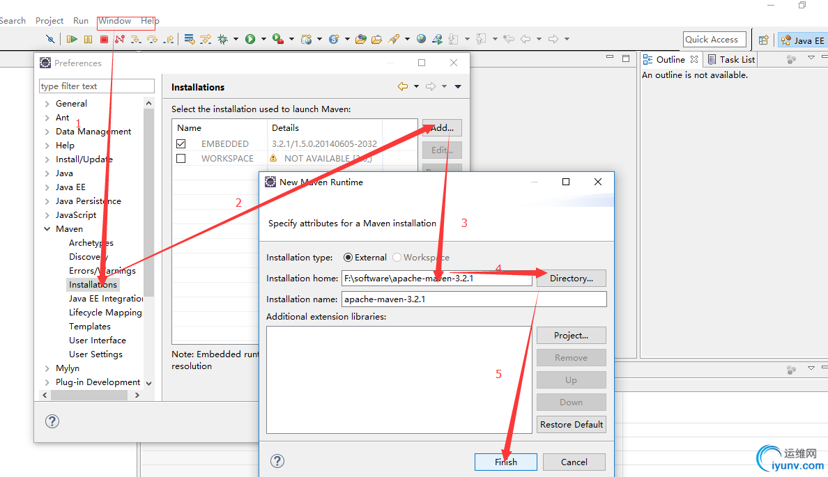Collapse the Maven preferences node
Screen dimensions: 828x477
coord(47,229)
